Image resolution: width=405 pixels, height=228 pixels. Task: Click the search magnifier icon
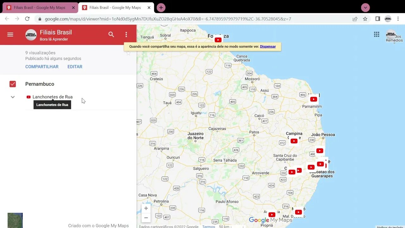111,35
